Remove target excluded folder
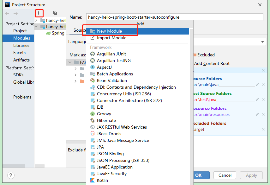Viewport: 270px width, 185px height. point(263,129)
